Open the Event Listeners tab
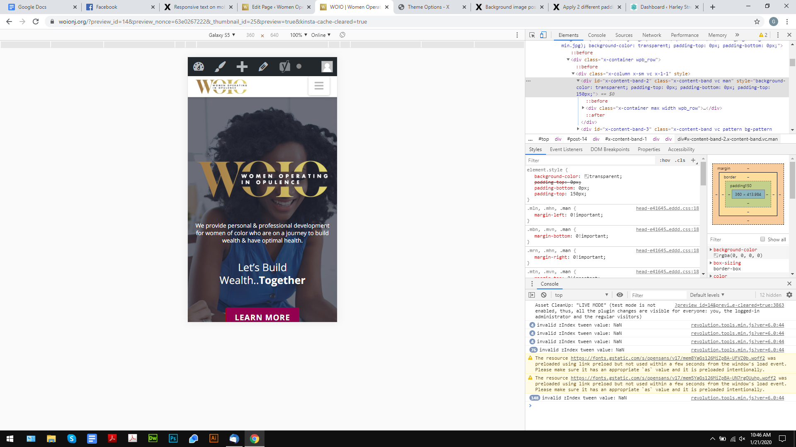The height and width of the screenshot is (447, 796). [566, 149]
